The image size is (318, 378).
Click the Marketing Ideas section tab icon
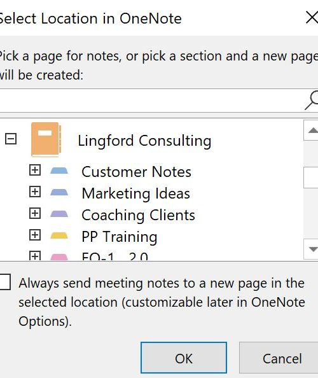coord(59,192)
